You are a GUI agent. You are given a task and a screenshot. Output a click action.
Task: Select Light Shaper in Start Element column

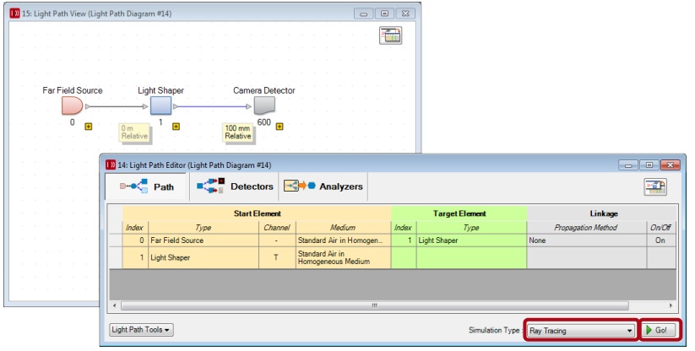204,257
